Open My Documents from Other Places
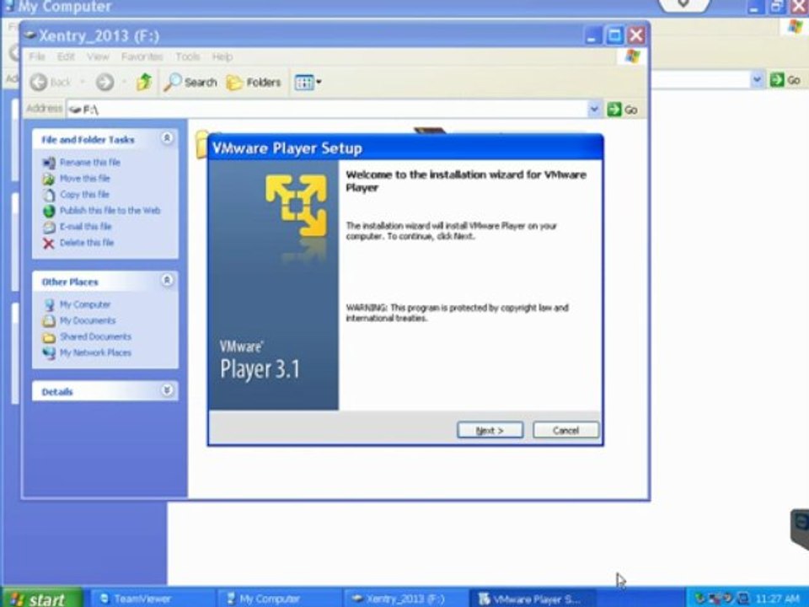Viewport: 809px width, 607px height. click(88, 320)
